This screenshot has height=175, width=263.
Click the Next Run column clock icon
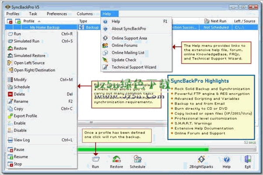[207, 21]
